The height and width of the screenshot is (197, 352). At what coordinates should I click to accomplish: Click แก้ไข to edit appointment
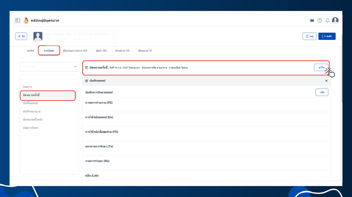[x=321, y=67]
